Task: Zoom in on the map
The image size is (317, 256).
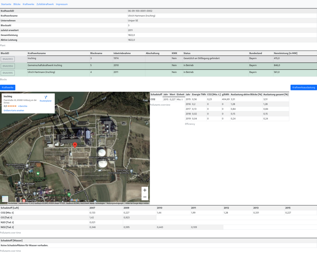Action: pyautogui.click(x=145, y=190)
